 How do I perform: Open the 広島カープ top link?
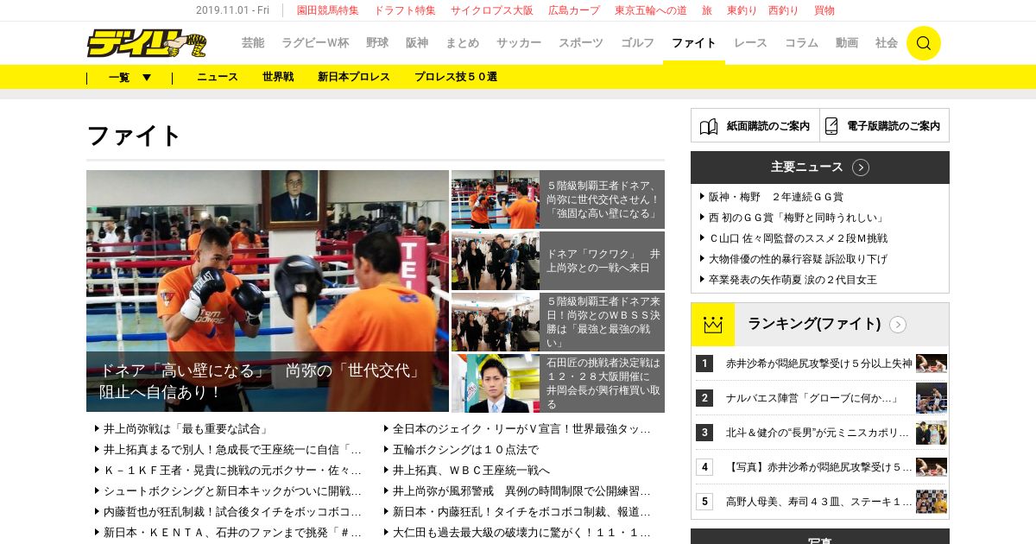574,10
